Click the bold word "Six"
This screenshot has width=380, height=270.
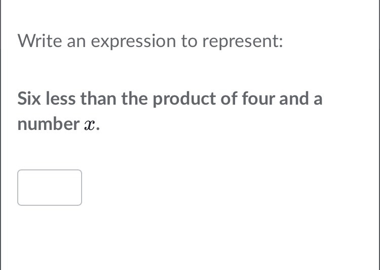pyautogui.click(x=29, y=99)
